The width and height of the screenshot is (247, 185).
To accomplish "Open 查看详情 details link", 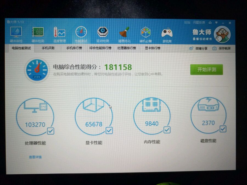I will pyautogui.click(x=35, y=157).
